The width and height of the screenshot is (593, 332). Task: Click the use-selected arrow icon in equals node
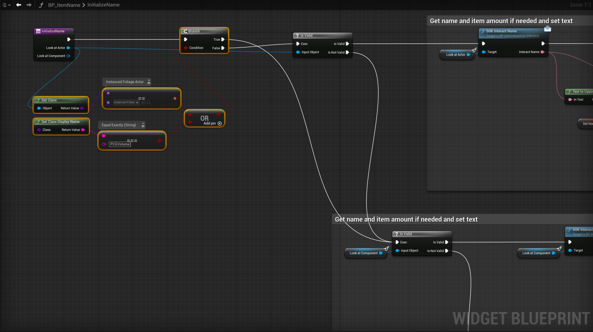(x=143, y=103)
